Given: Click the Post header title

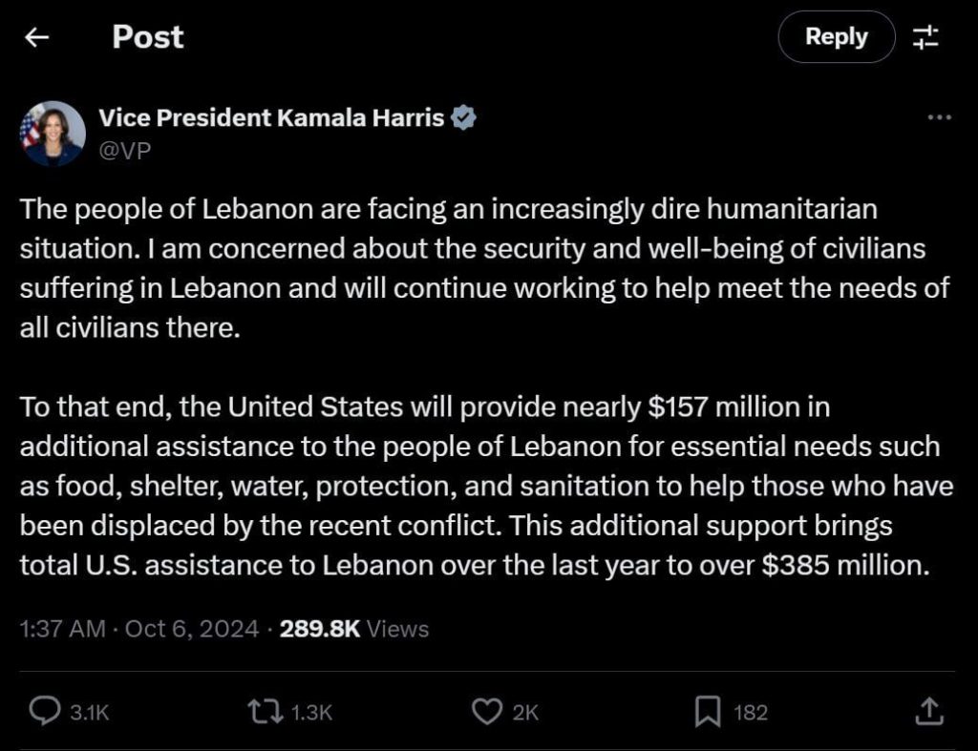Looking at the screenshot, I should coord(148,37).
